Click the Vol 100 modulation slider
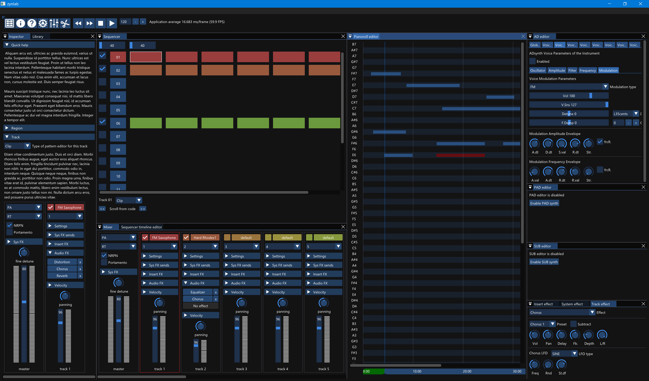 pos(569,96)
